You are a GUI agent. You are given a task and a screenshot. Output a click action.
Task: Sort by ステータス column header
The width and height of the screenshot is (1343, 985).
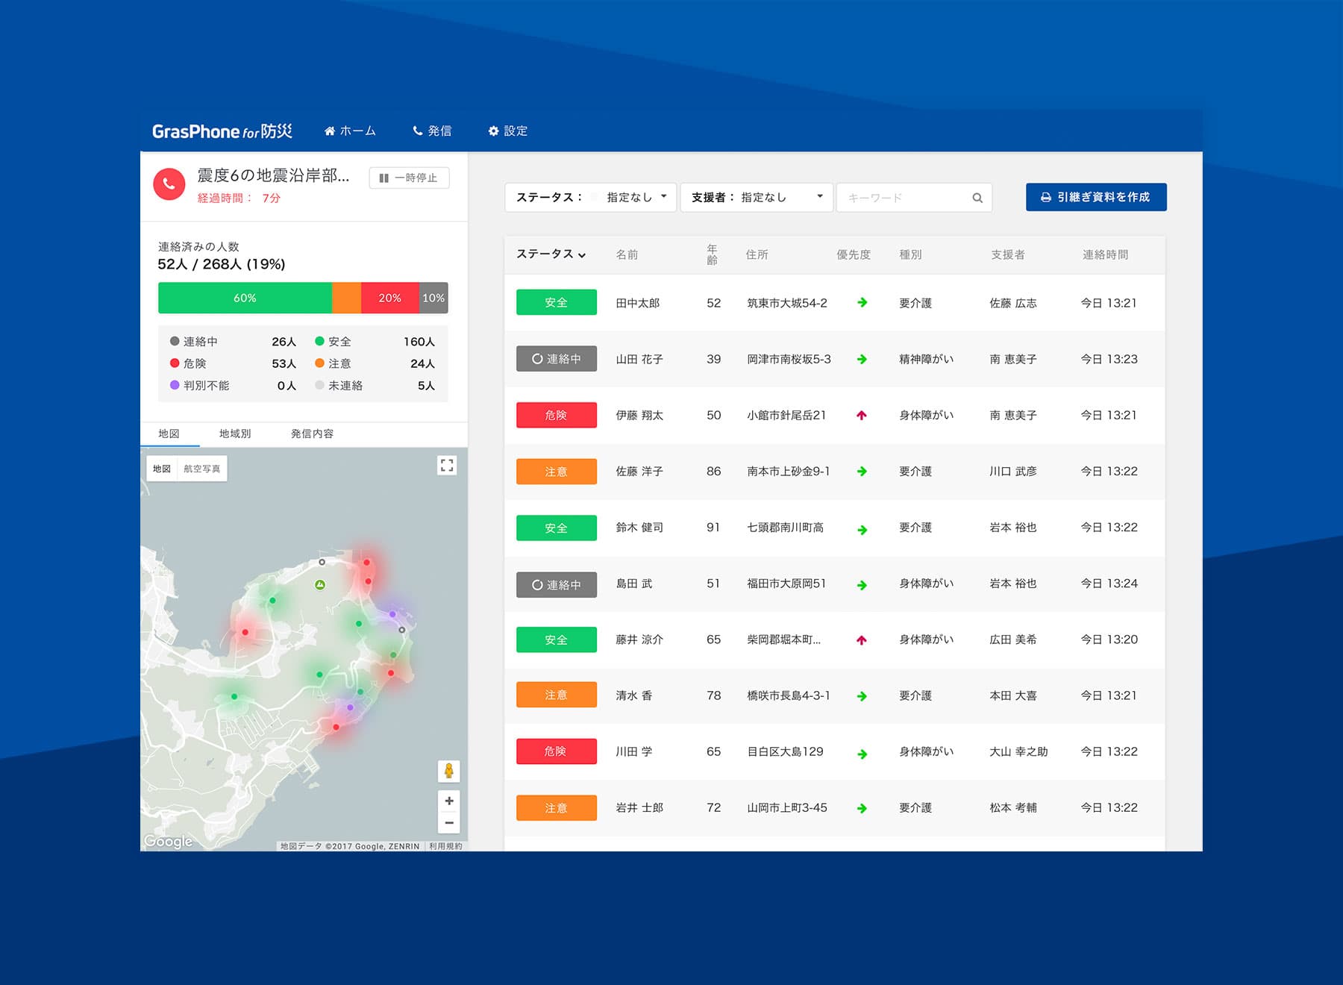coord(551,254)
